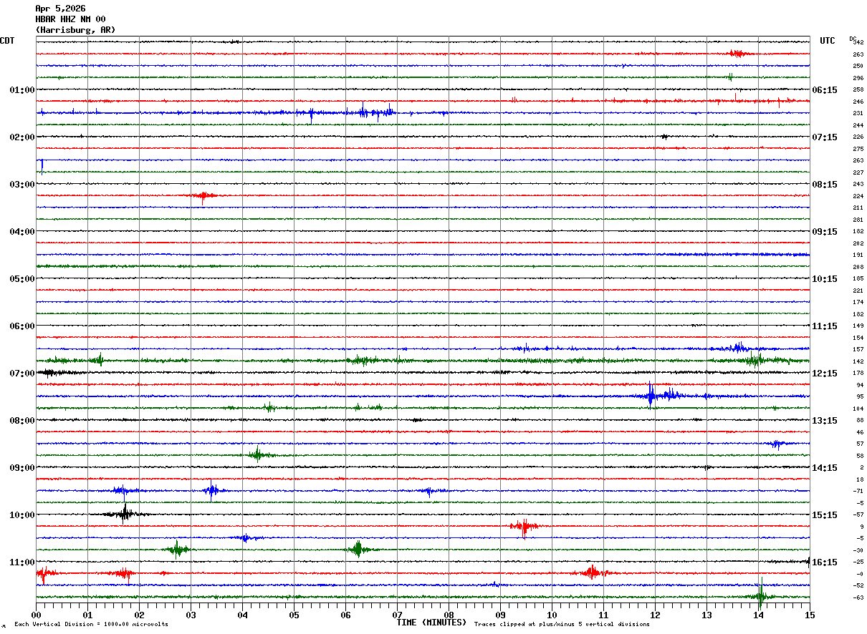867x634 pixels.
Task: Click the 09:15 UTC time label
Action: 825,232
